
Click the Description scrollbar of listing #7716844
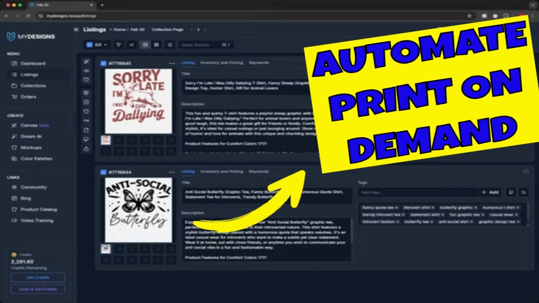tap(351, 231)
